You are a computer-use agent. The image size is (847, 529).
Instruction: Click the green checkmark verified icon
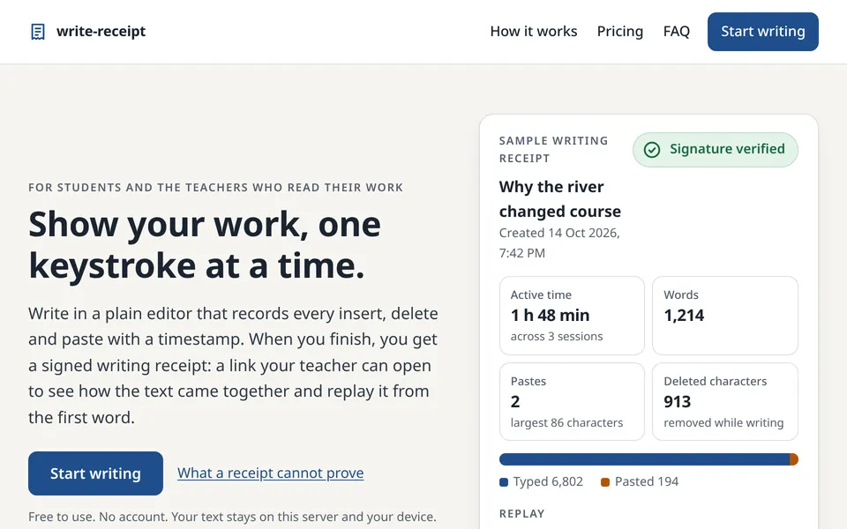pos(652,150)
